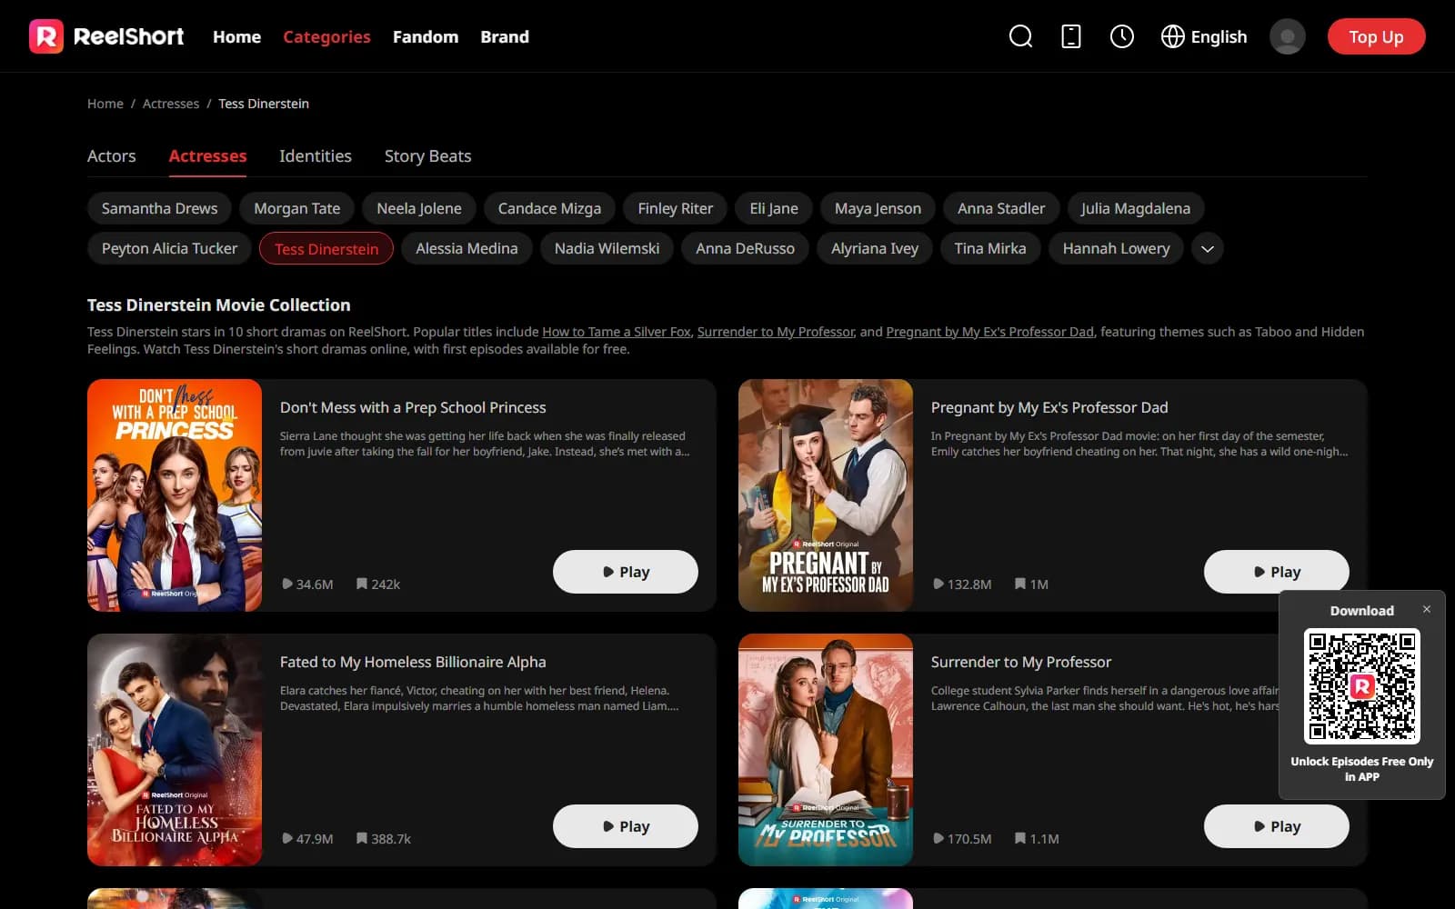This screenshot has height=909, width=1455.
Task: Play Don't Mess with a Prep School Princess
Action: click(x=626, y=572)
